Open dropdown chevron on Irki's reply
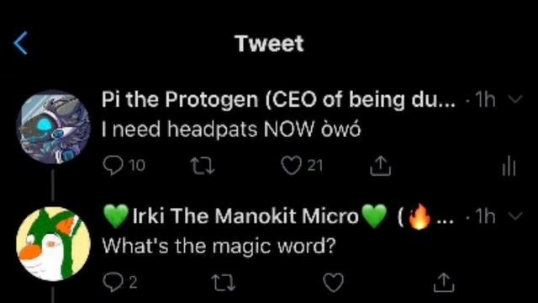Viewport: 538px width, 303px height. point(515,216)
